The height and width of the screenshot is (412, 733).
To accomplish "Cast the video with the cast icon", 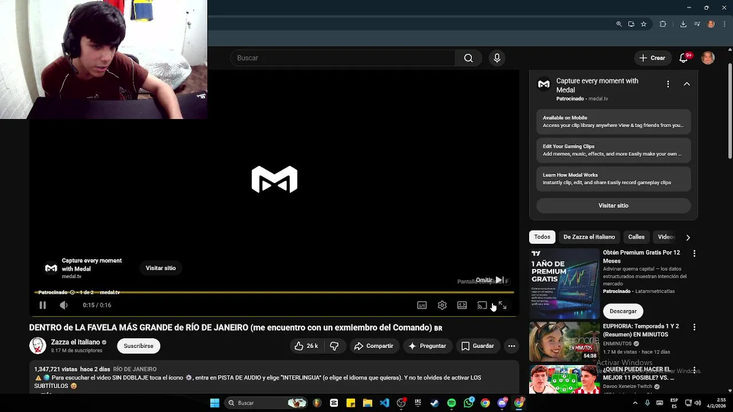I will [x=482, y=306].
